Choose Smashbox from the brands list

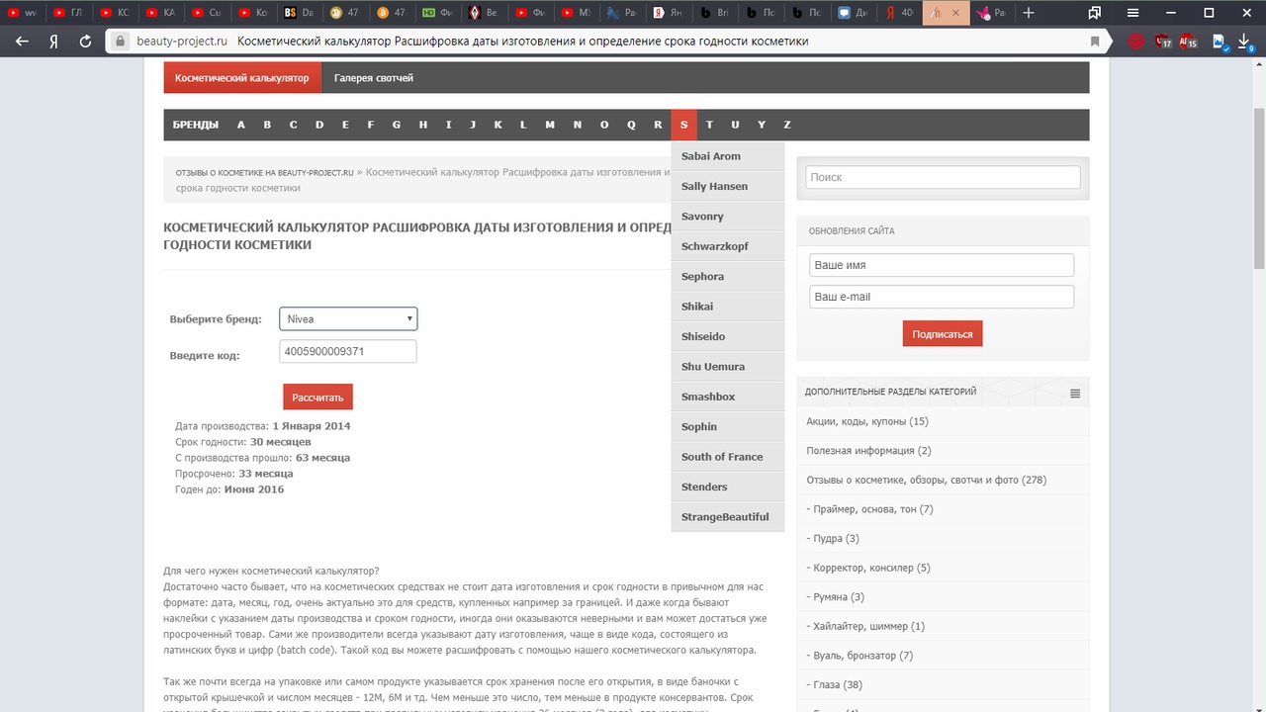point(727,397)
